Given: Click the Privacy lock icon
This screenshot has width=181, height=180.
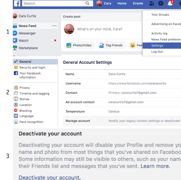Looking at the screenshot, I should (x=16, y=87).
